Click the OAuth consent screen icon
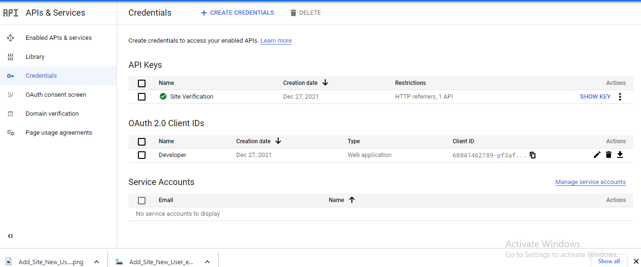The height and width of the screenshot is (267, 641). tap(10, 95)
